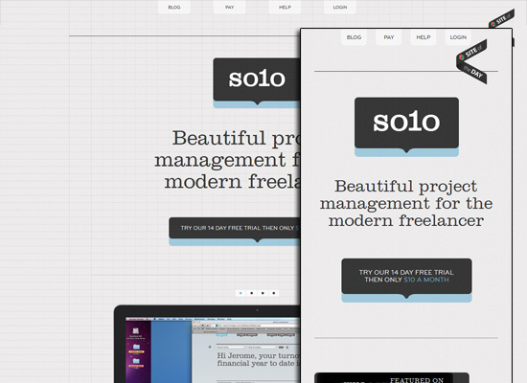Select the third slideshow dot
Screen dimensions: 527x383
point(263,293)
